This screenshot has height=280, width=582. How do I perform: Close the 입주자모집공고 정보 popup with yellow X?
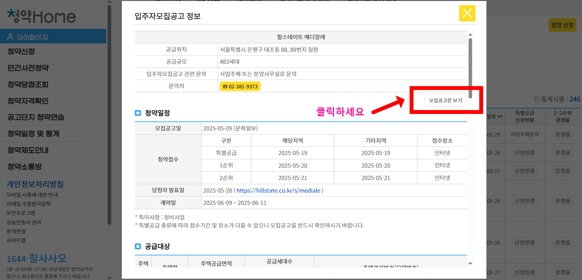coord(467,13)
